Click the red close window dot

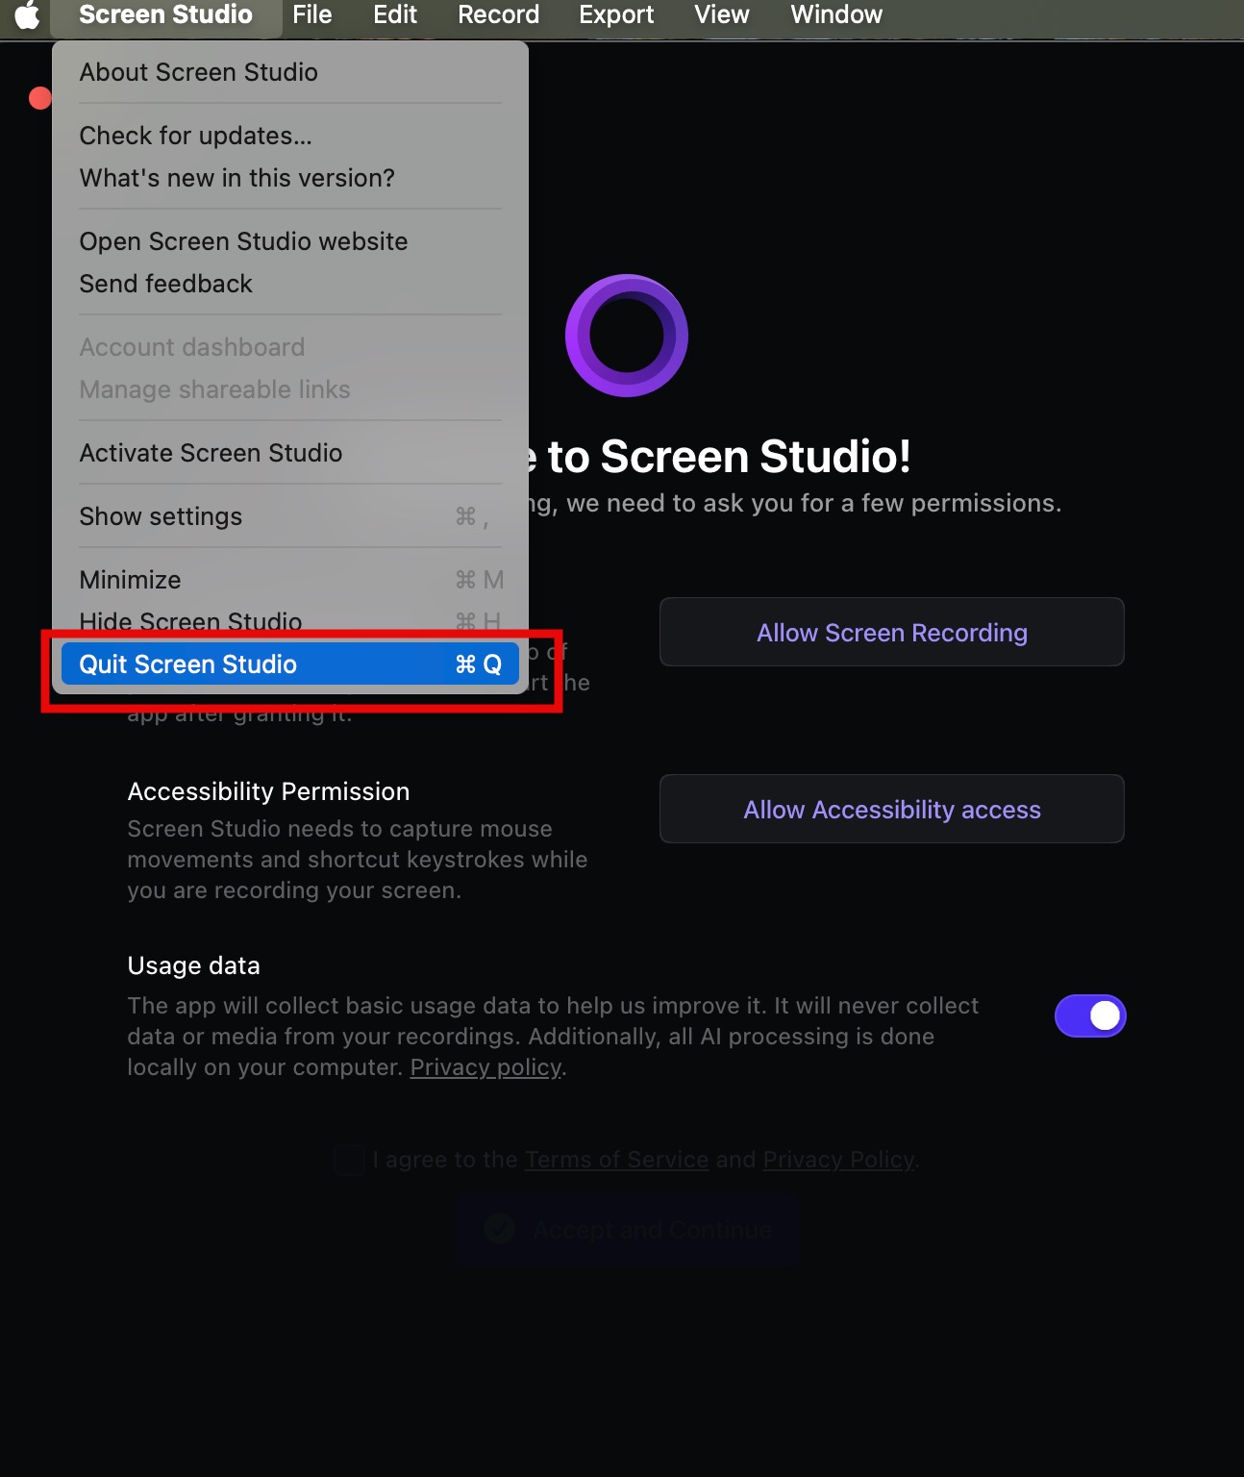(39, 98)
